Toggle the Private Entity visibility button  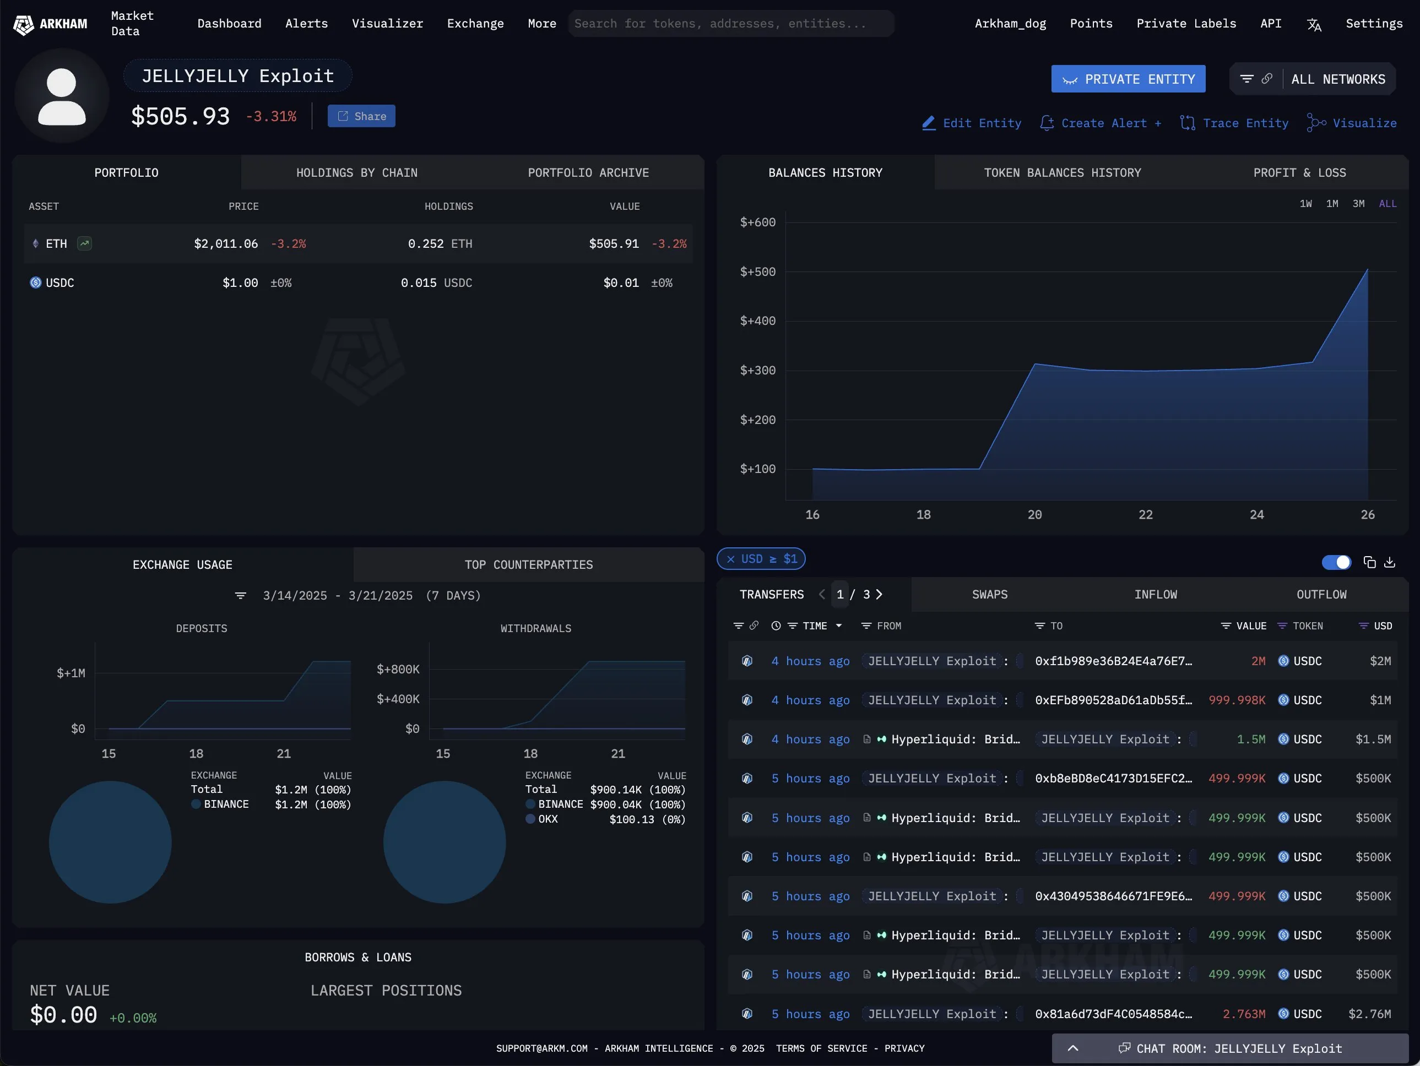click(x=1128, y=79)
